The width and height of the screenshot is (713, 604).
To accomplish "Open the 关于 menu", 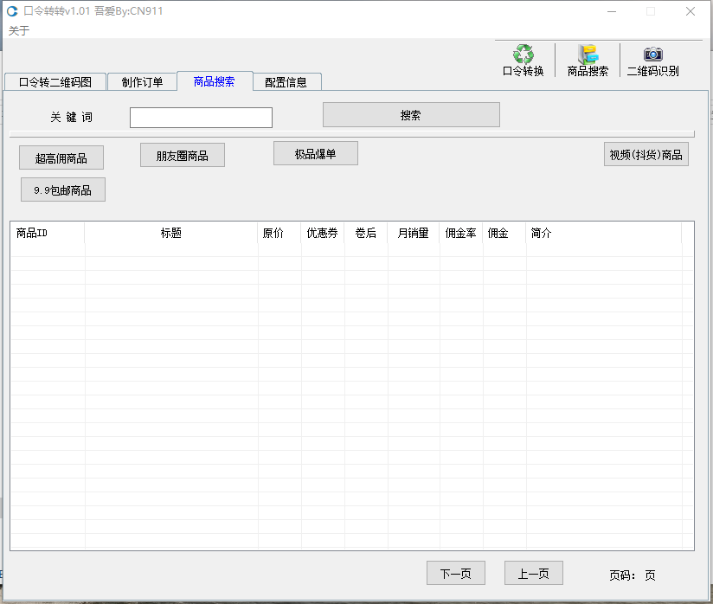I will click(x=19, y=30).
